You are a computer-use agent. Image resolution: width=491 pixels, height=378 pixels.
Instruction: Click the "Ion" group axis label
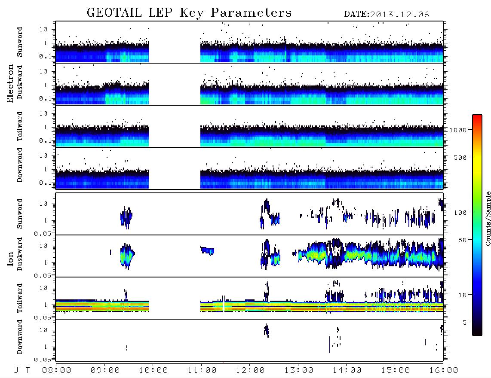pyautogui.click(x=10, y=259)
